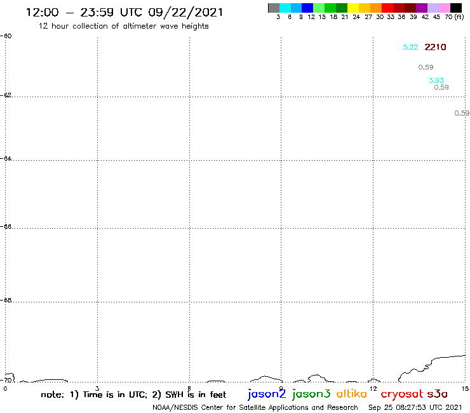Click the cyan 3.93 wave height value
This screenshot has height=413, width=470.
[x=436, y=81]
